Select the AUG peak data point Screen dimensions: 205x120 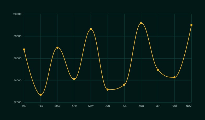point(141,23)
